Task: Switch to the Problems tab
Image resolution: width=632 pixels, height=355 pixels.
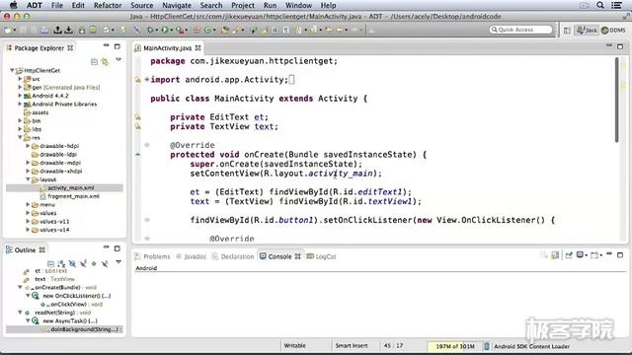Action: pos(152,256)
